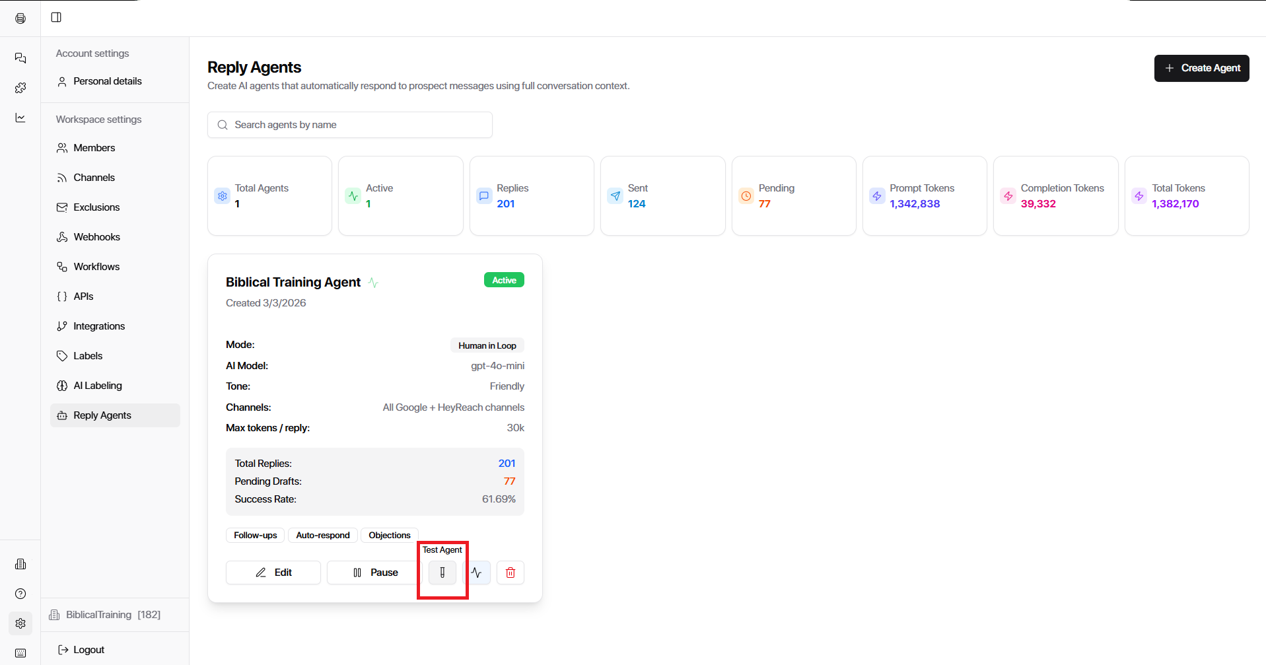
Task: Toggle the sidebar panel collapse icon
Action: click(56, 17)
